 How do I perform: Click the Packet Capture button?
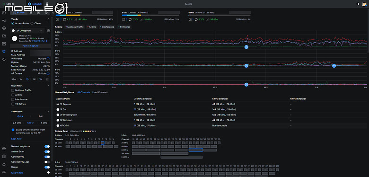(x=31, y=46)
